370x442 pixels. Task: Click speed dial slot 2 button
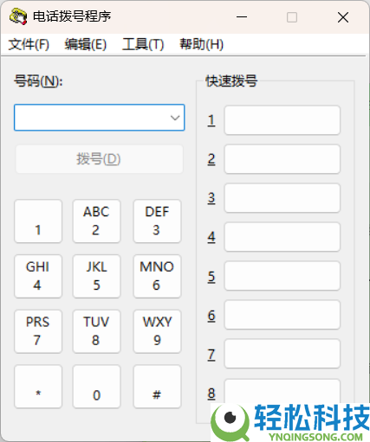(x=282, y=159)
